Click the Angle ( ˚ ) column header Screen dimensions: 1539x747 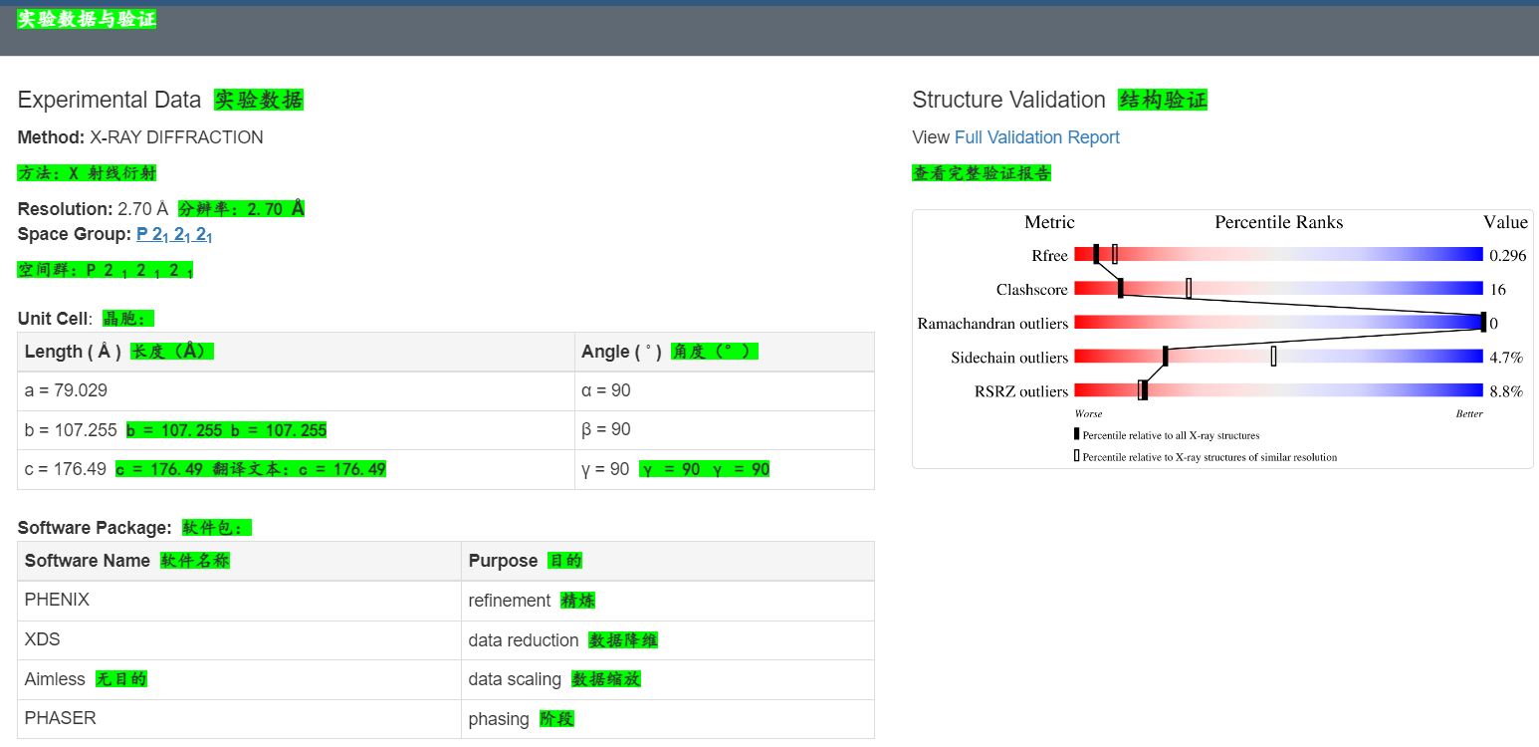pyautogui.click(x=724, y=352)
